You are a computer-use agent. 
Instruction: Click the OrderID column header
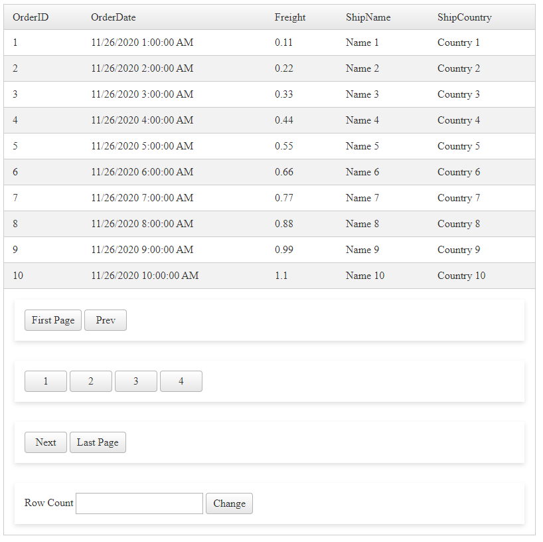(31, 17)
